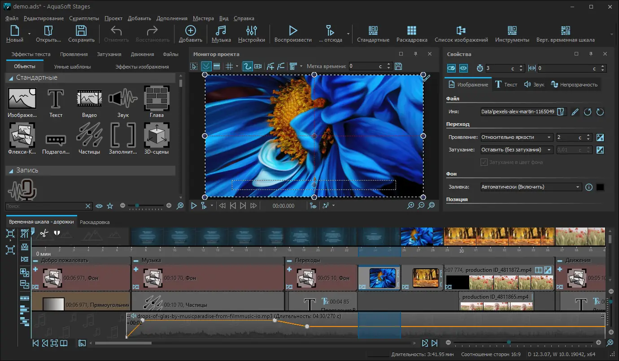This screenshot has height=361, width=619.
Task: Toggle the fade to background color checkbox
Action: [484, 162]
